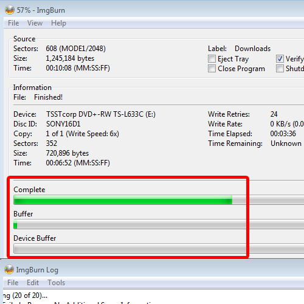Toggle the Shutdown checkbox below Verify
This screenshot has width=304, height=304.
(280, 69)
